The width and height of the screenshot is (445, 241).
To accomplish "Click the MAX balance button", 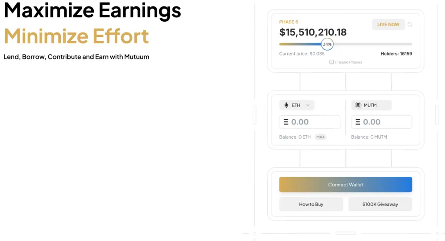I will click(320, 137).
